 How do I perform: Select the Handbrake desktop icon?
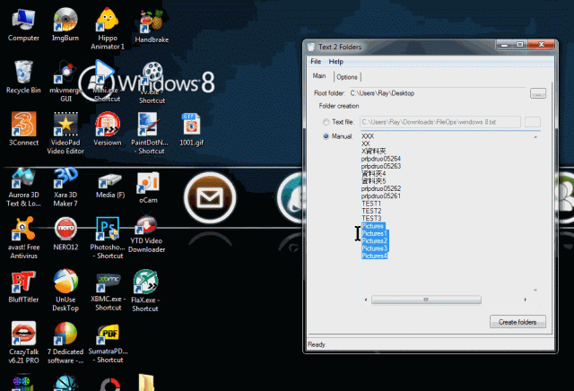pos(152,26)
